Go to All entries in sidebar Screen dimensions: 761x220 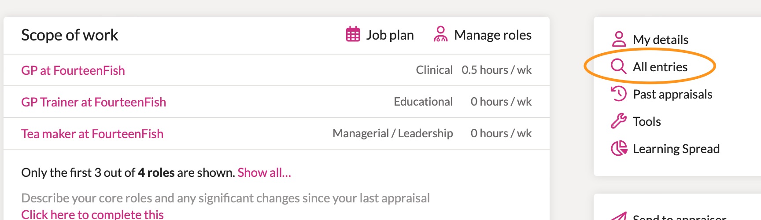click(660, 67)
